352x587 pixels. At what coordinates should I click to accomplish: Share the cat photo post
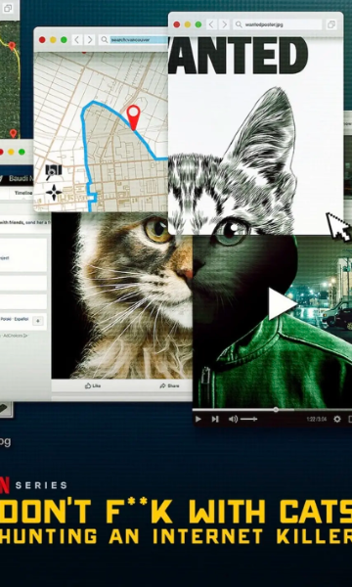[x=169, y=385]
